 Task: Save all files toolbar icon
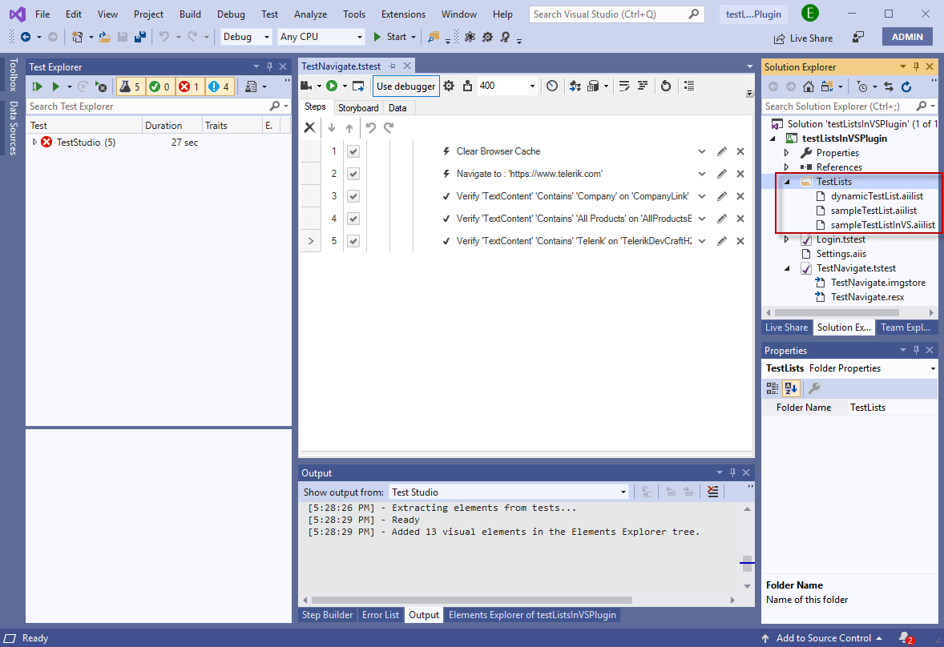pos(139,38)
